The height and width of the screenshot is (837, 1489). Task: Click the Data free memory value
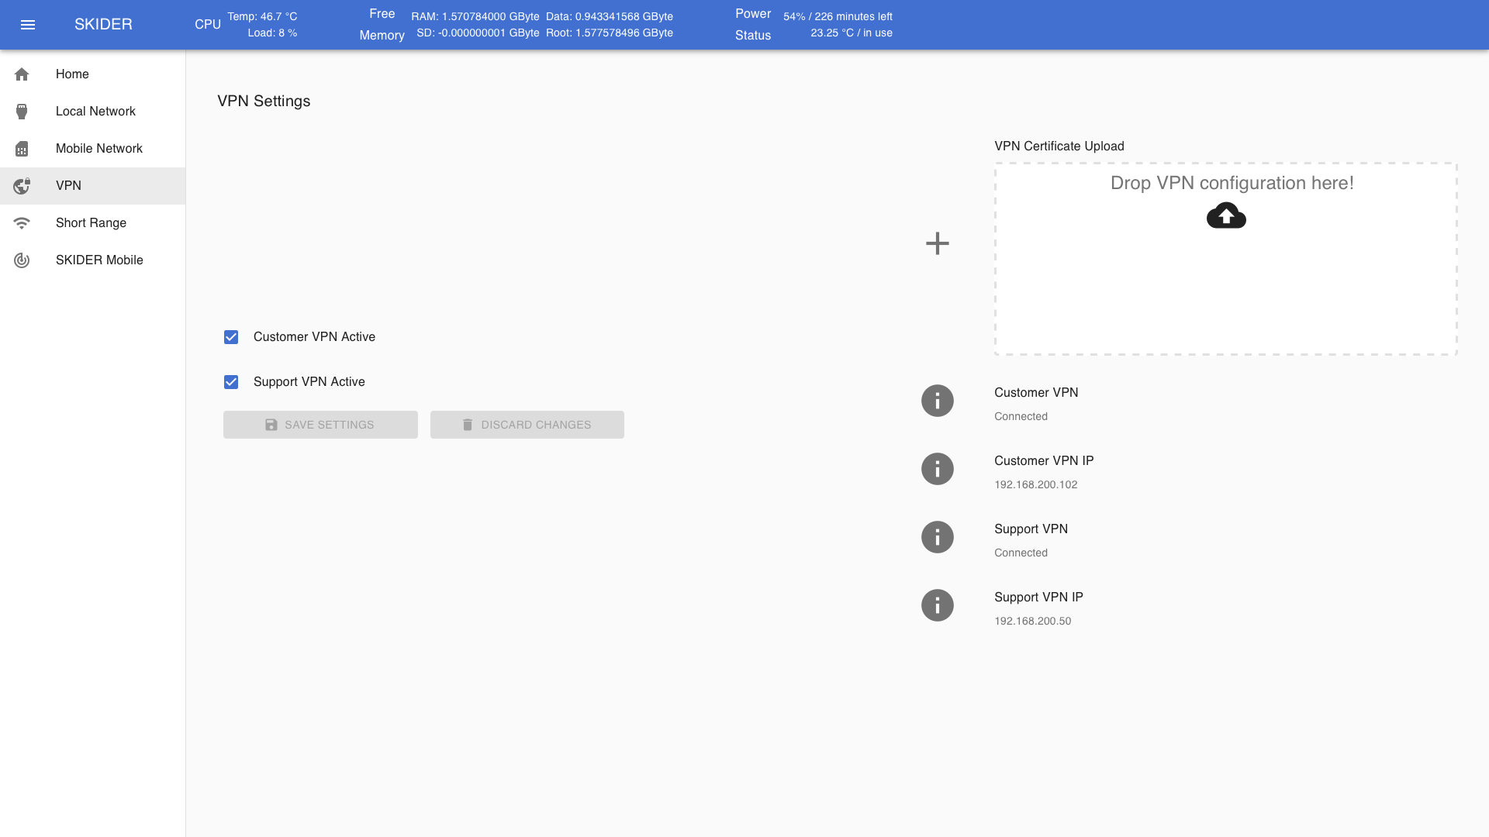[x=610, y=16]
